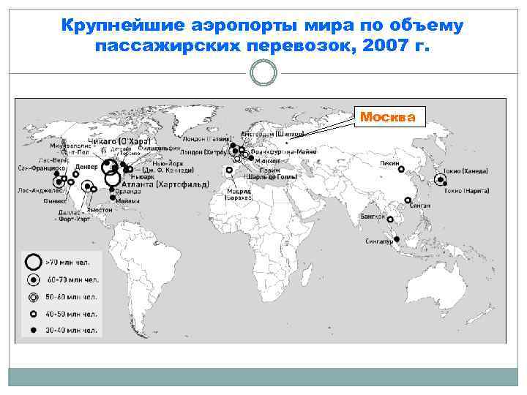Image resolution: width=527 pixels, height=395 pixels.
Task: Click the legend symbol for 50-60 млн чел.
Action: point(33,297)
